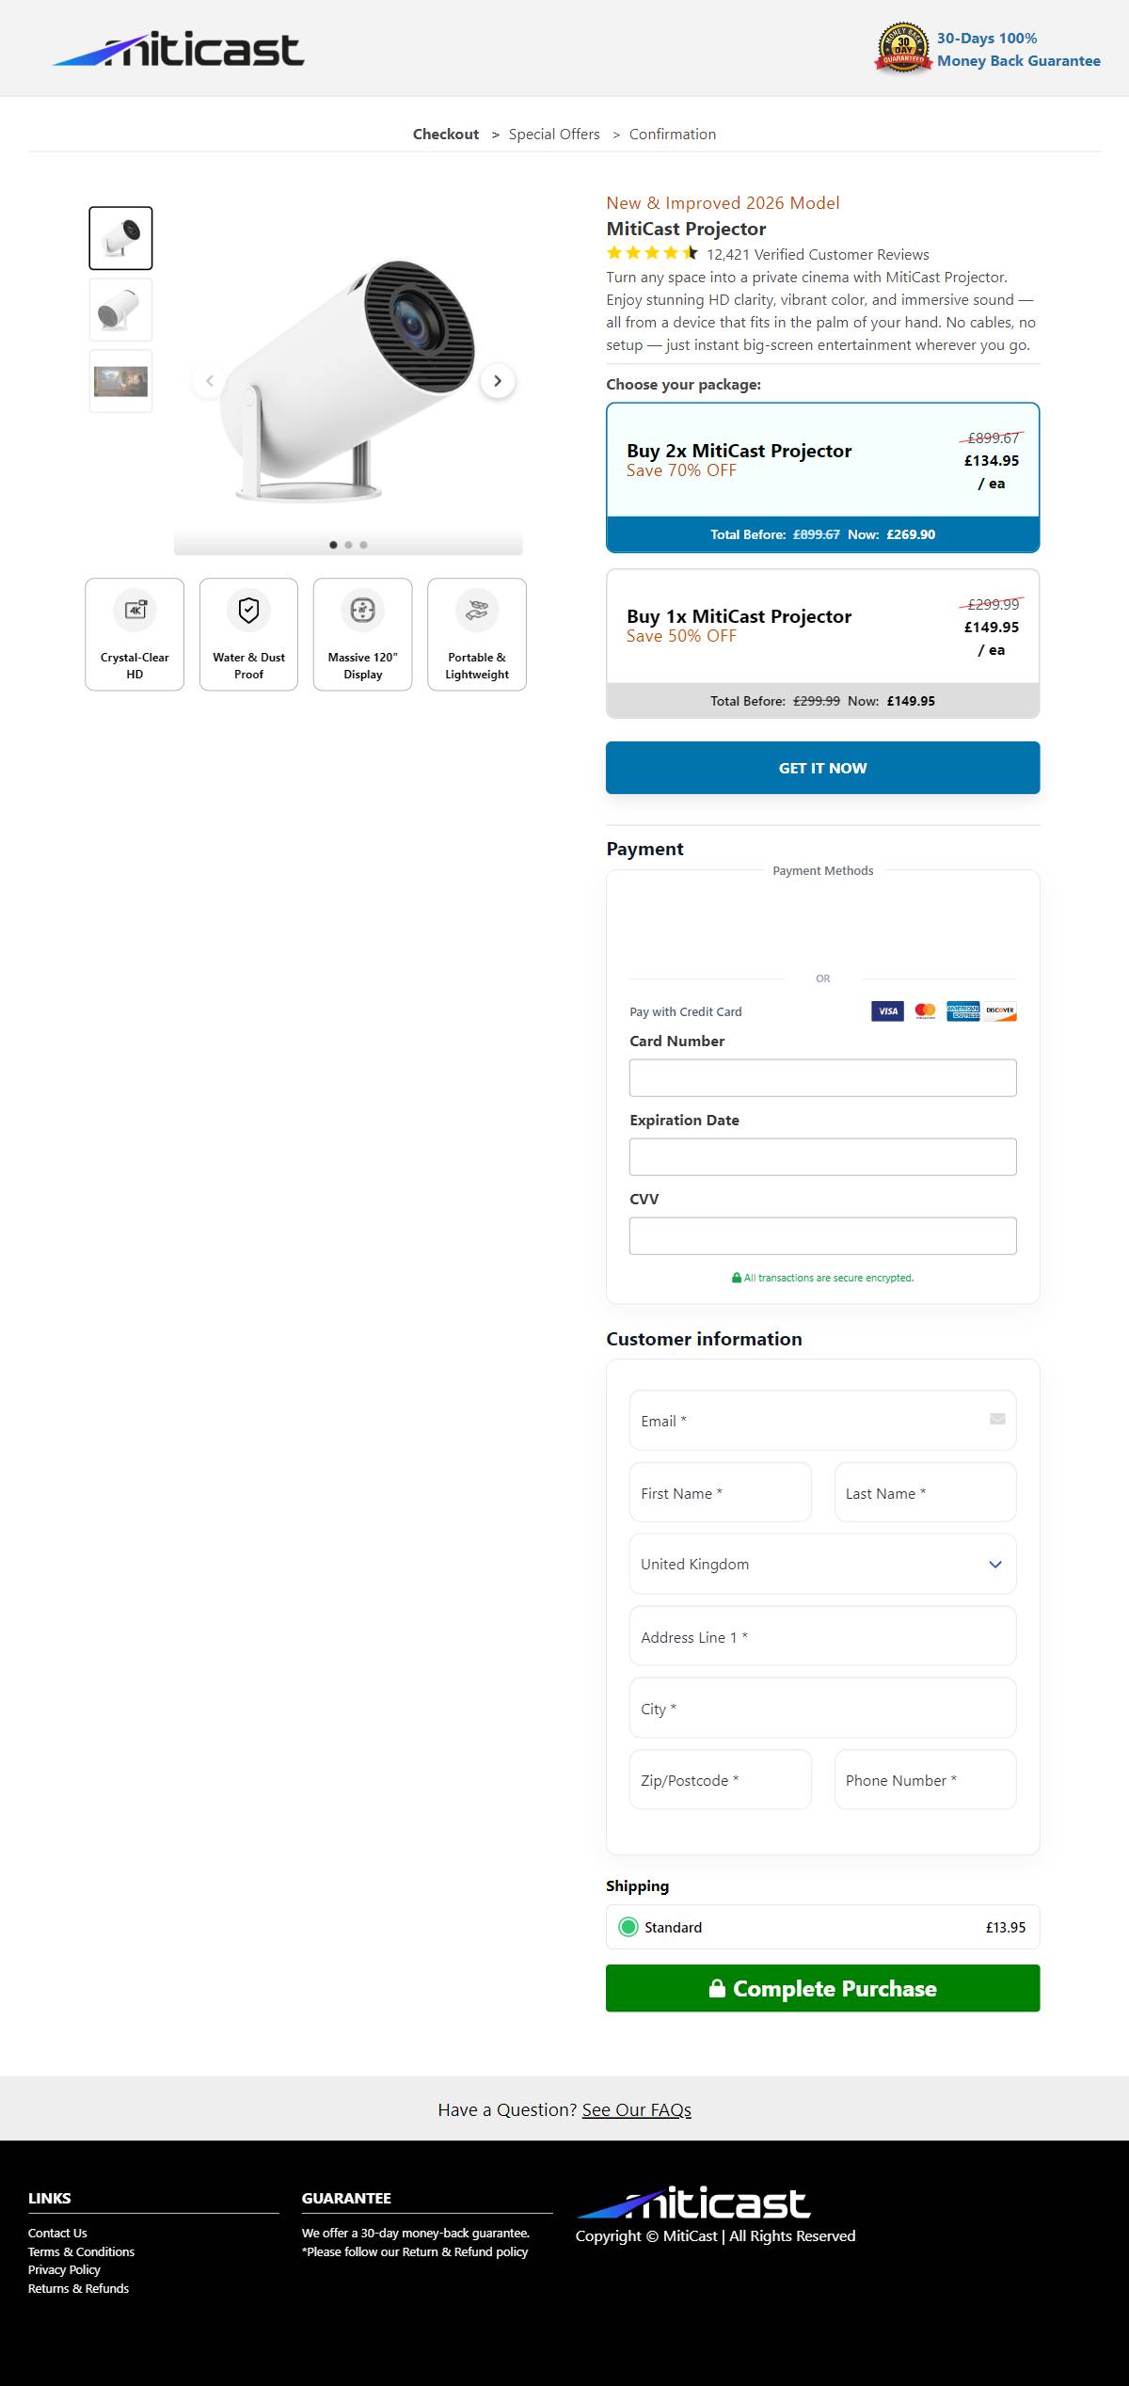The width and height of the screenshot is (1129, 2386).
Task: Click the 30-day money back guarantee badge
Action: click(x=903, y=48)
